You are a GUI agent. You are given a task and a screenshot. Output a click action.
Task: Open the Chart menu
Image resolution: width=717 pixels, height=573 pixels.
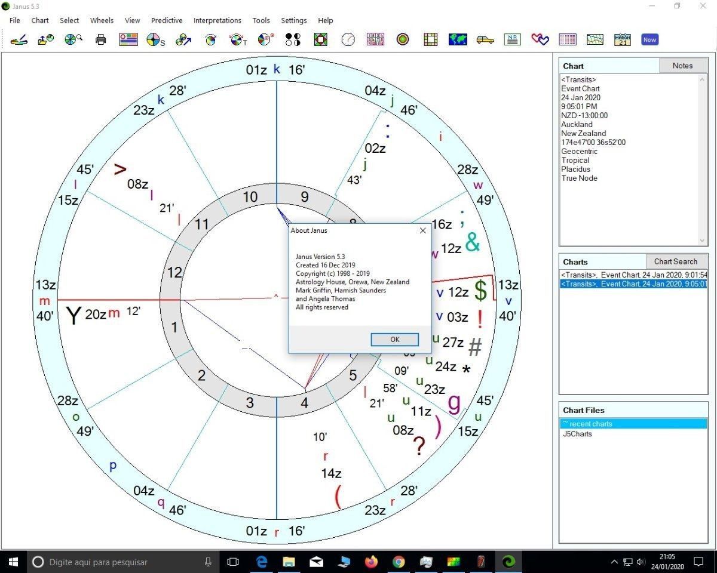40,20
